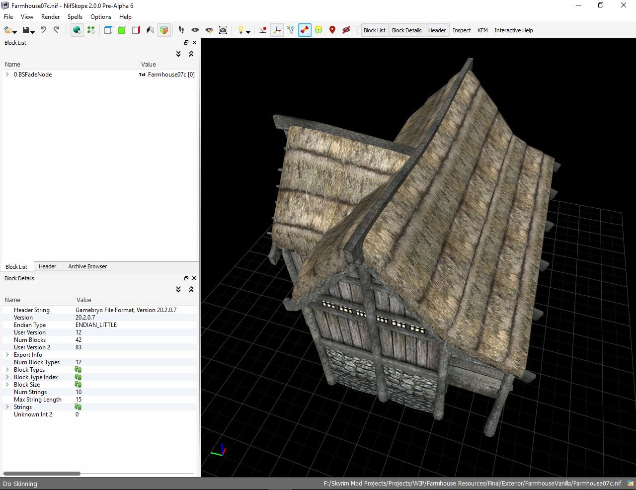This screenshot has width=636, height=490.
Task: Expand the 0 BSFadeNode tree row
Action: tap(7, 75)
